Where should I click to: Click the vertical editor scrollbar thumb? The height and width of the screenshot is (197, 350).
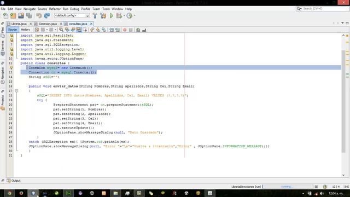coord(343,101)
